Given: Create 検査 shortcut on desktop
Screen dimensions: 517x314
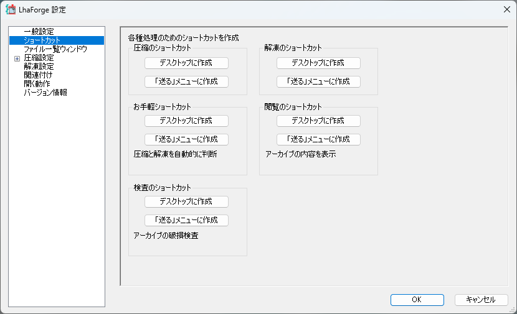Looking at the screenshot, I should [x=186, y=201].
